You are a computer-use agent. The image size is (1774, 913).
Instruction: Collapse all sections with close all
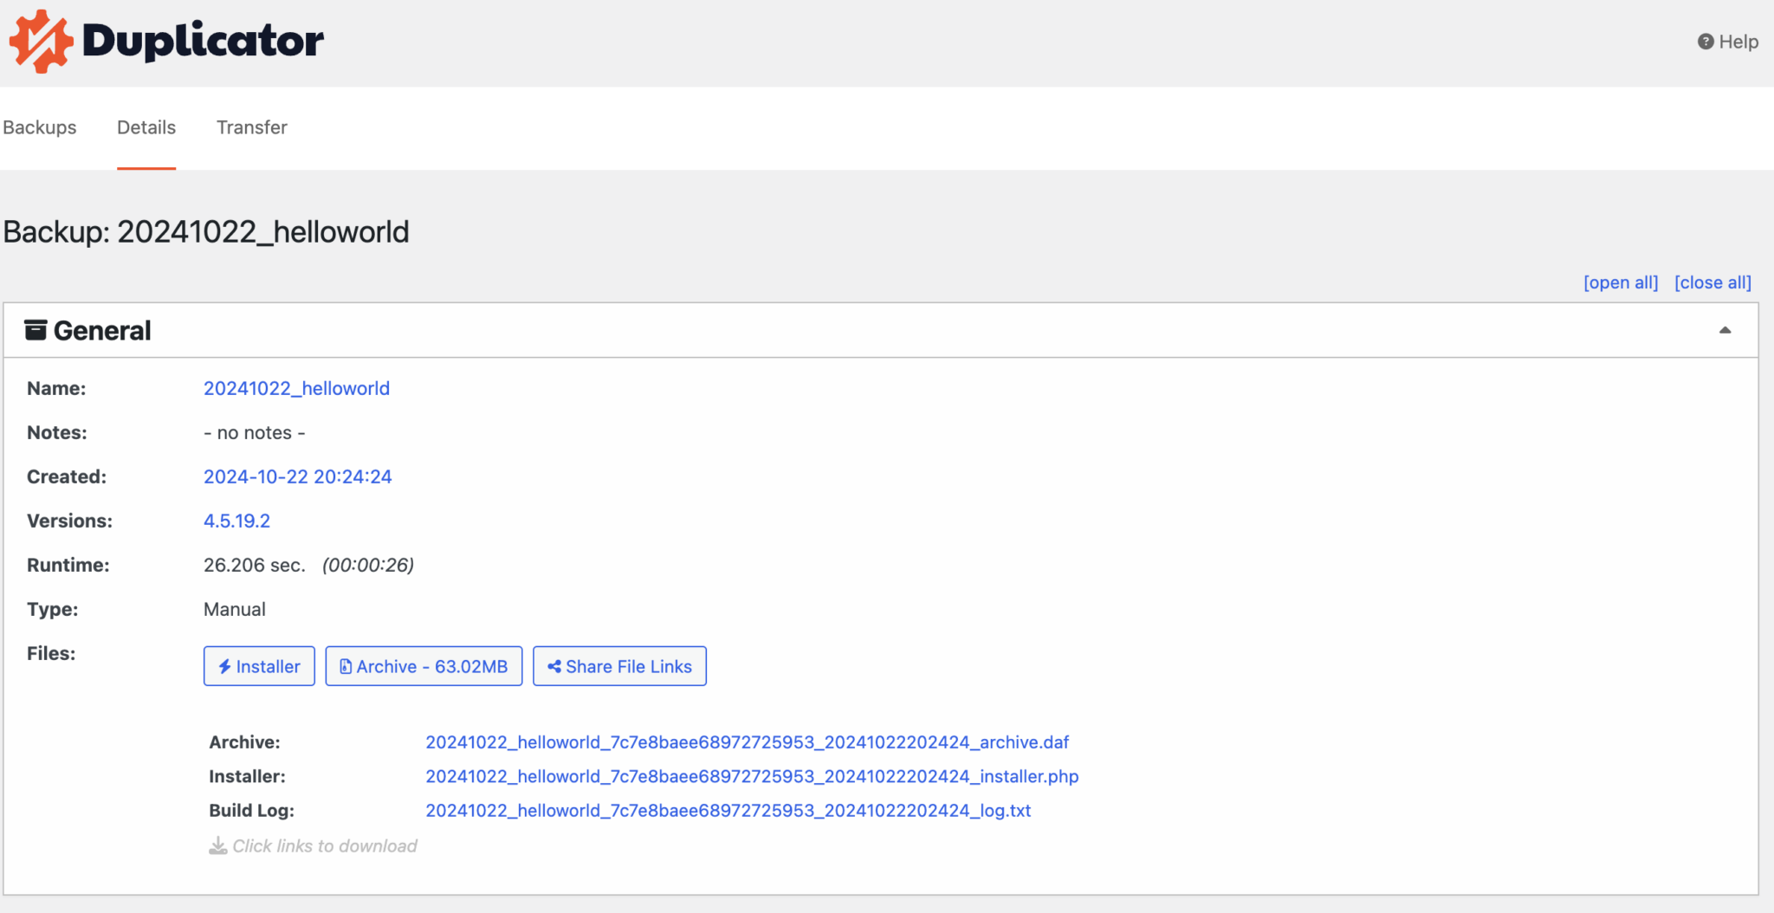[x=1712, y=282]
